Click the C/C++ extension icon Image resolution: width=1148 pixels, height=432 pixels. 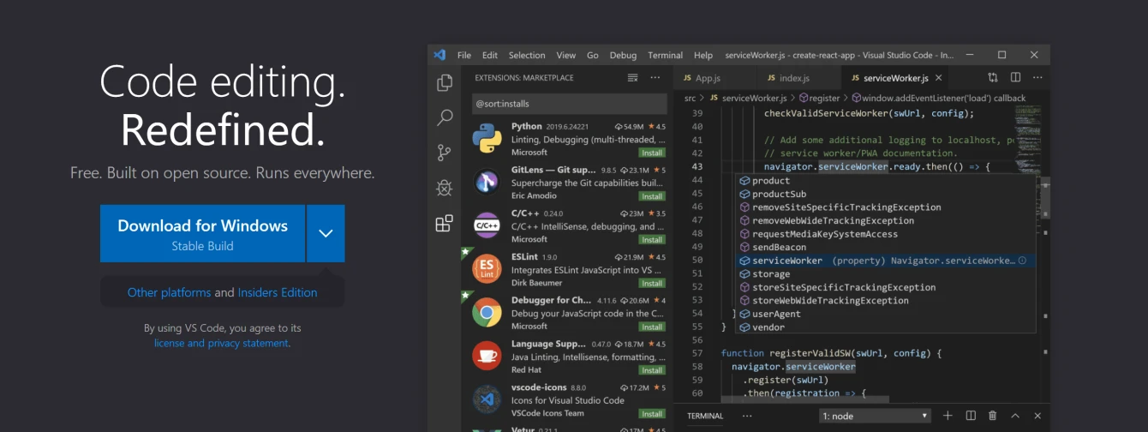[x=487, y=225]
